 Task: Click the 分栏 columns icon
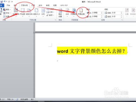(x=43, y=10)
